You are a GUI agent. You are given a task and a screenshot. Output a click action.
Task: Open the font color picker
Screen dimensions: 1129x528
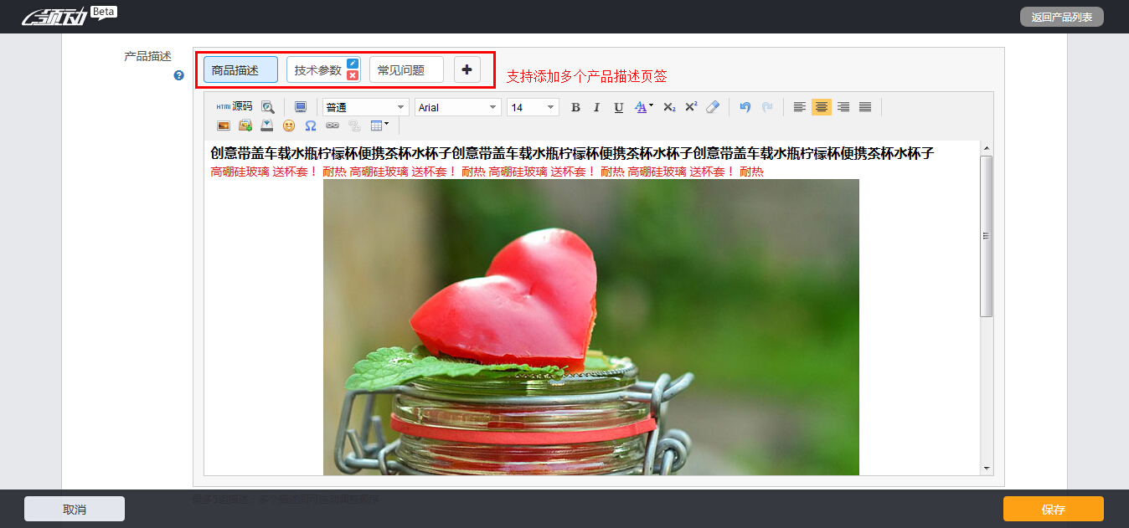coord(642,107)
